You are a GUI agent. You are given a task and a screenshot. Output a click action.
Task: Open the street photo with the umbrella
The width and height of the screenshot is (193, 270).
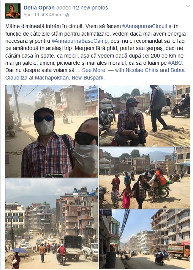point(52,224)
